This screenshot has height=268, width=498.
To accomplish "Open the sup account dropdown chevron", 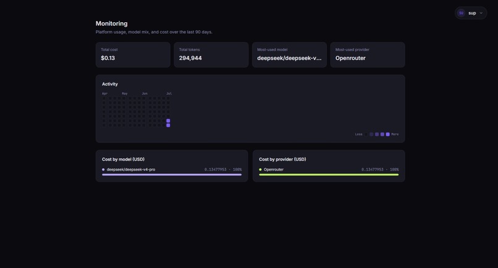I will coord(481,13).
